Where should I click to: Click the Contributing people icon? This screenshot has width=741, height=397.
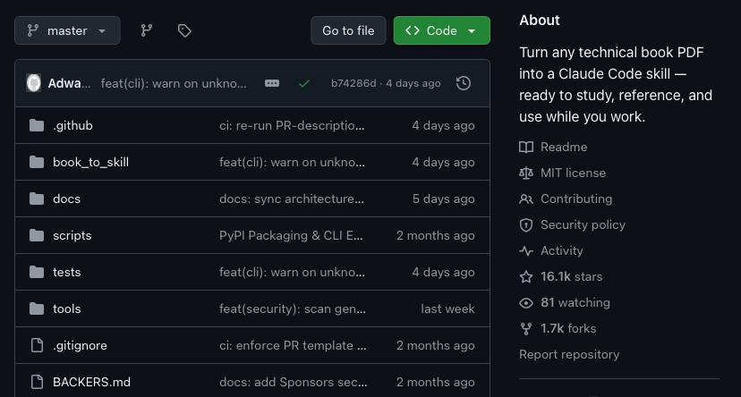[526, 199]
